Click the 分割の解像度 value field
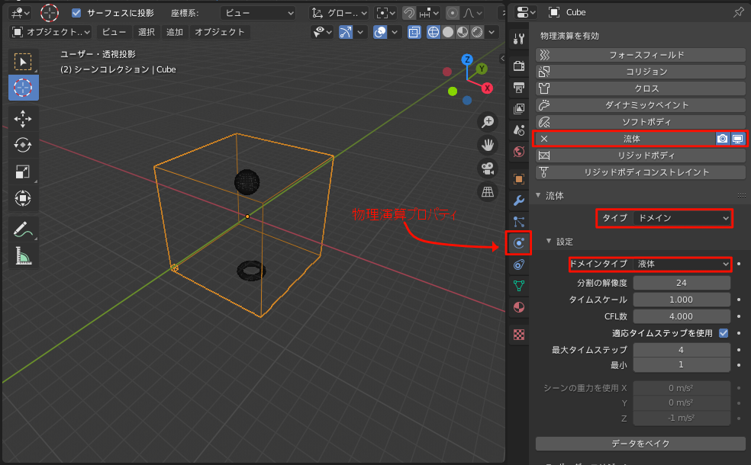 click(682, 283)
